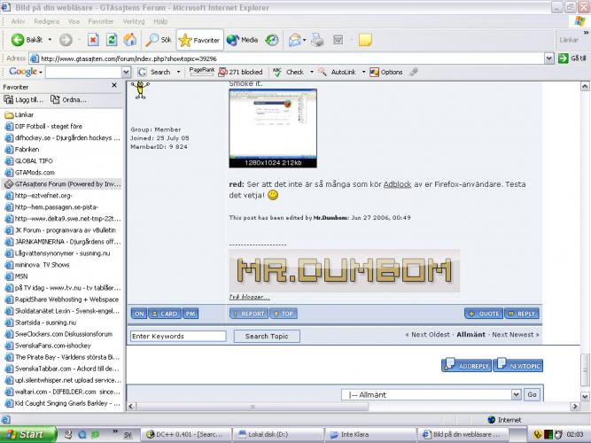Close the Favoriter sidebar panel
Screen dimensions: 591x443
click(113, 86)
